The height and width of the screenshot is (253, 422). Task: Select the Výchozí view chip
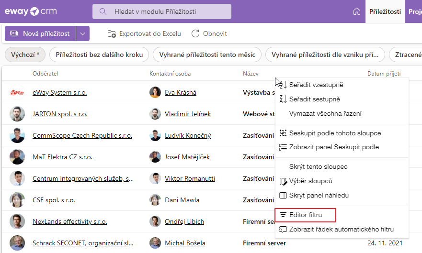25,55
